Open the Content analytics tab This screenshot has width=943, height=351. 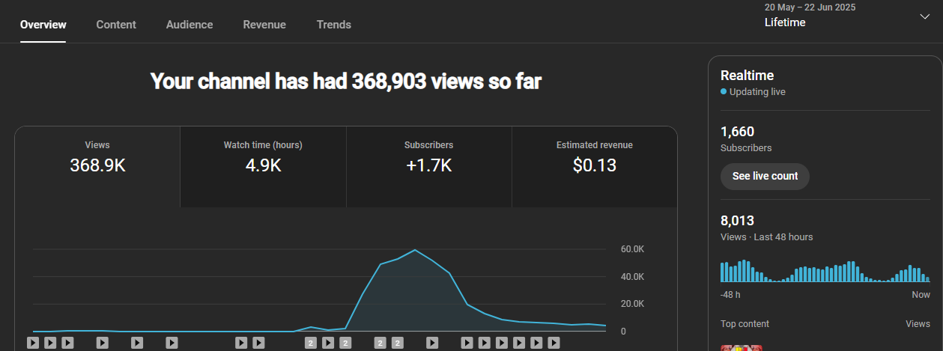click(116, 24)
